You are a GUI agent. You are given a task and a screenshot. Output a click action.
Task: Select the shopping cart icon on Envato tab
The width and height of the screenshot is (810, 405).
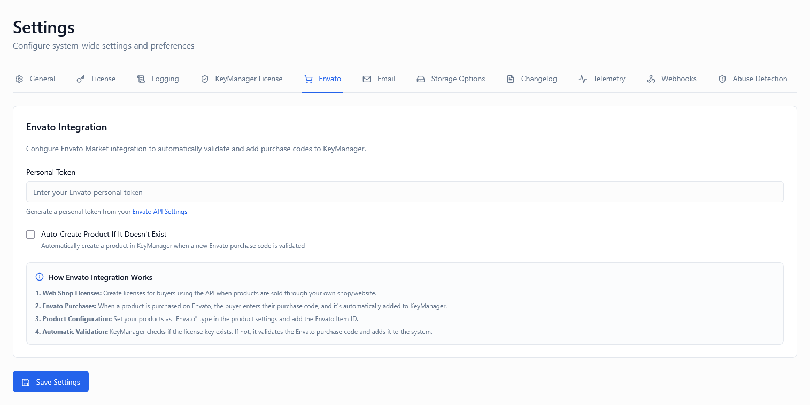tap(308, 79)
